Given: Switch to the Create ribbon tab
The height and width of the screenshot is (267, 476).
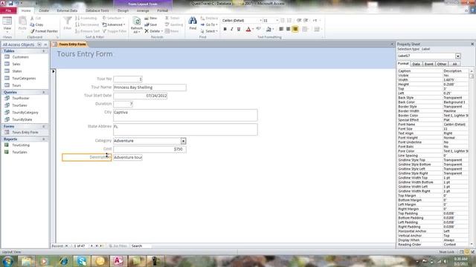Looking at the screenshot, I should click(x=44, y=10).
